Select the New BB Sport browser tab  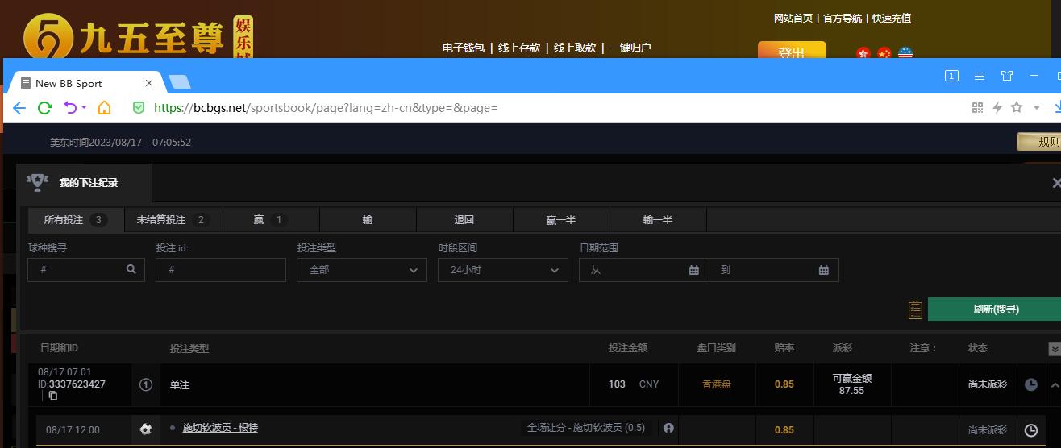click(87, 83)
